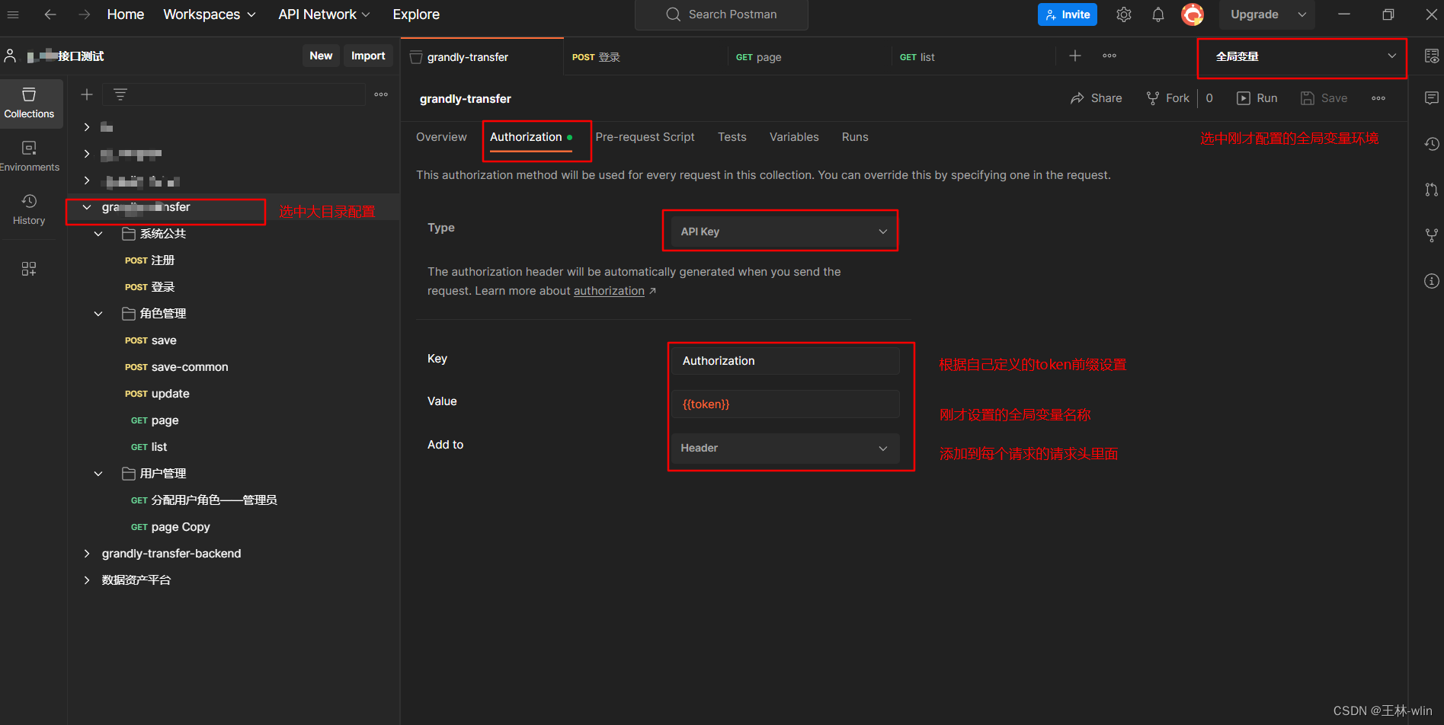The height and width of the screenshot is (725, 1444).
Task: Create a new collection with plus icon
Action: coord(87,94)
